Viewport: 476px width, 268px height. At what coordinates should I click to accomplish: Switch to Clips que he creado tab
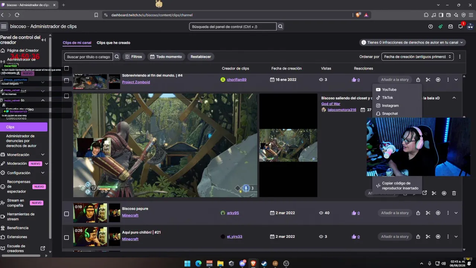(113, 43)
